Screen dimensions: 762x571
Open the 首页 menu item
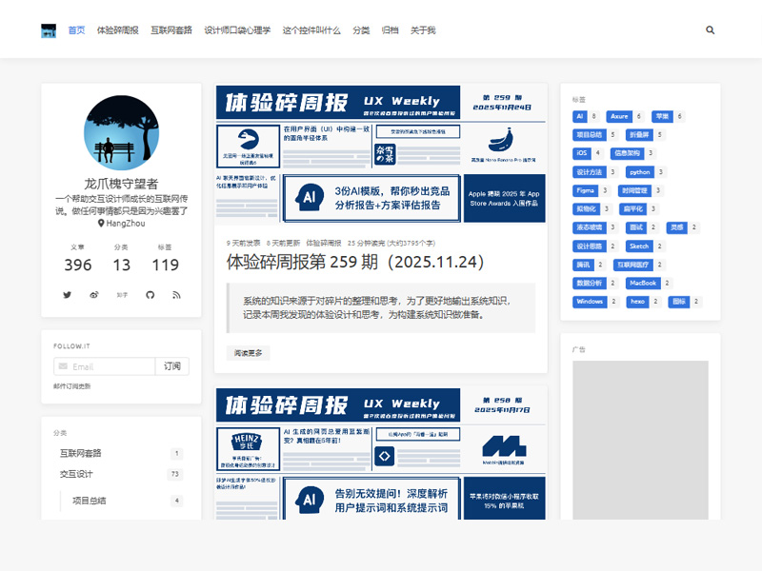click(76, 30)
